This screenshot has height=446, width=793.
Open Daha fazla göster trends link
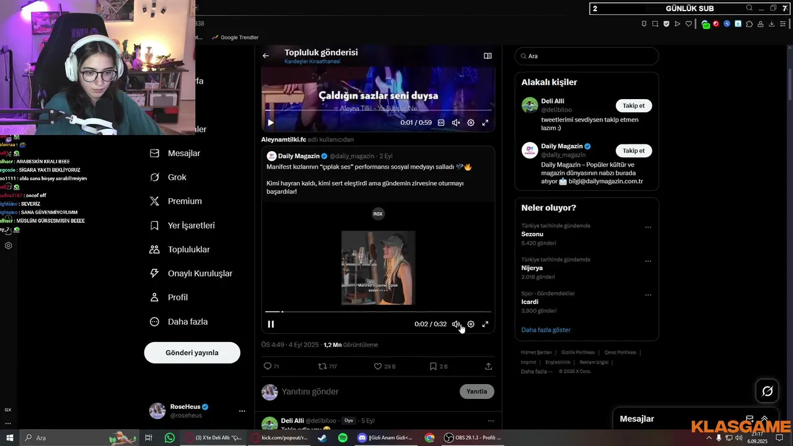tap(546, 330)
